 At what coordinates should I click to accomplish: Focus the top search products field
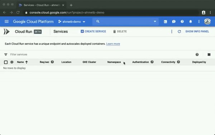pyautogui.click(x=125, y=21)
